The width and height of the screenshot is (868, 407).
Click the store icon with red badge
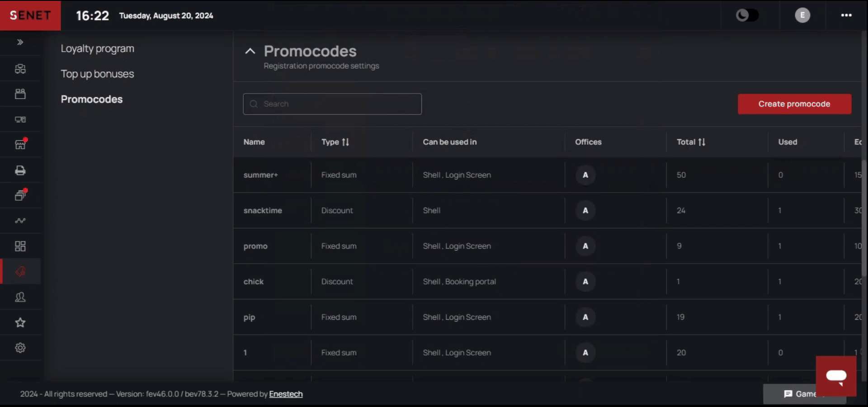coord(20,145)
